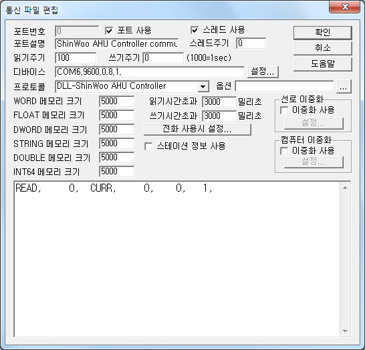Click the 포트설명 text field
This screenshot has width=365, height=350.
tap(117, 43)
